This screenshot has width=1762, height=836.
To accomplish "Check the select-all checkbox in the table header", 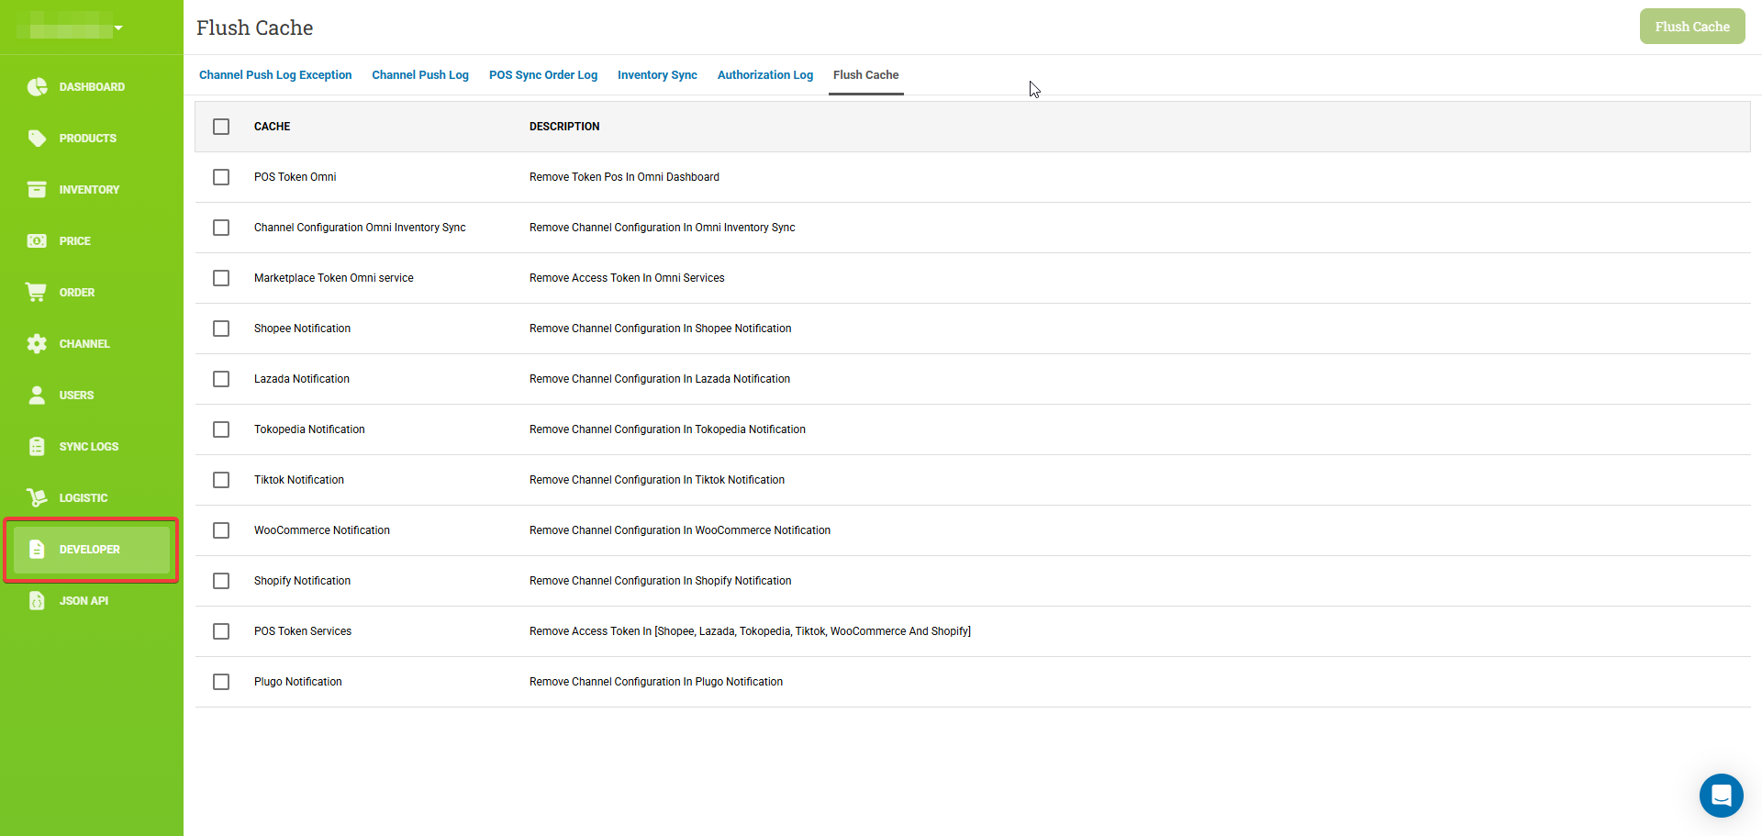I will point(221,127).
